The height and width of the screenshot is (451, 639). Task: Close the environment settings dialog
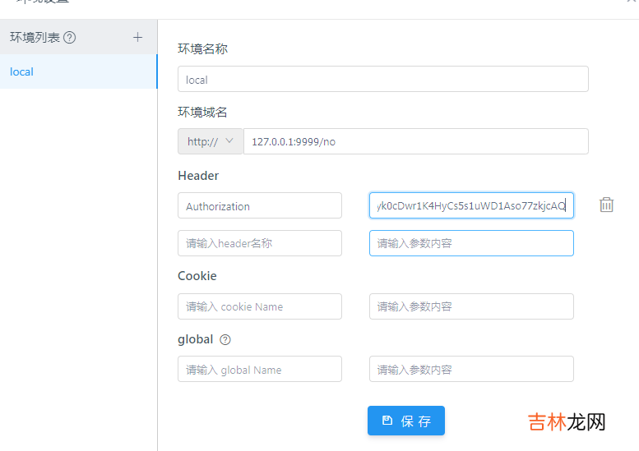[x=631, y=2]
